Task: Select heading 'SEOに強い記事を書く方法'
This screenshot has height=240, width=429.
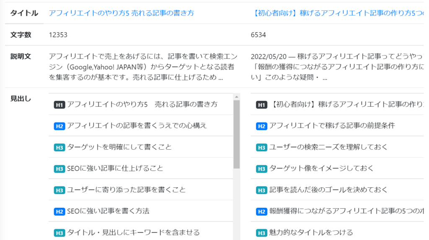Action: point(109,211)
